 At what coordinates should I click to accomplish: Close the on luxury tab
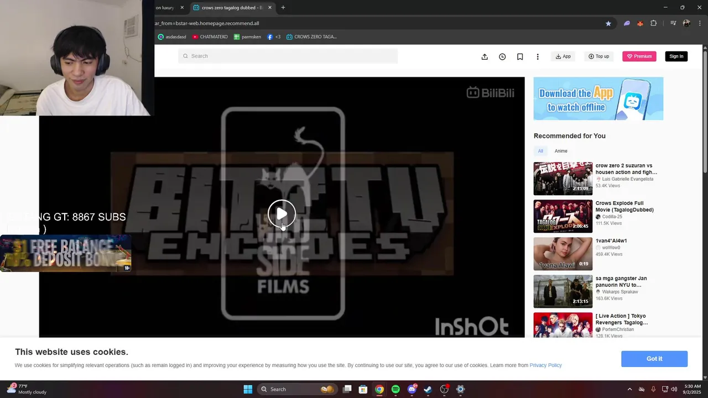[182, 8]
